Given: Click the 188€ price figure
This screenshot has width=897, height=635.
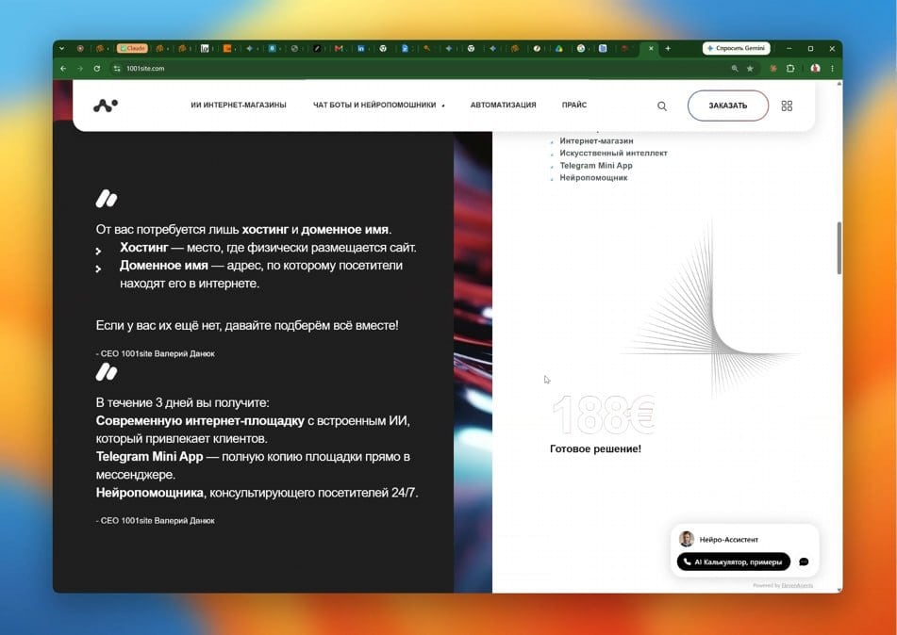Looking at the screenshot, I should [604, 415].
